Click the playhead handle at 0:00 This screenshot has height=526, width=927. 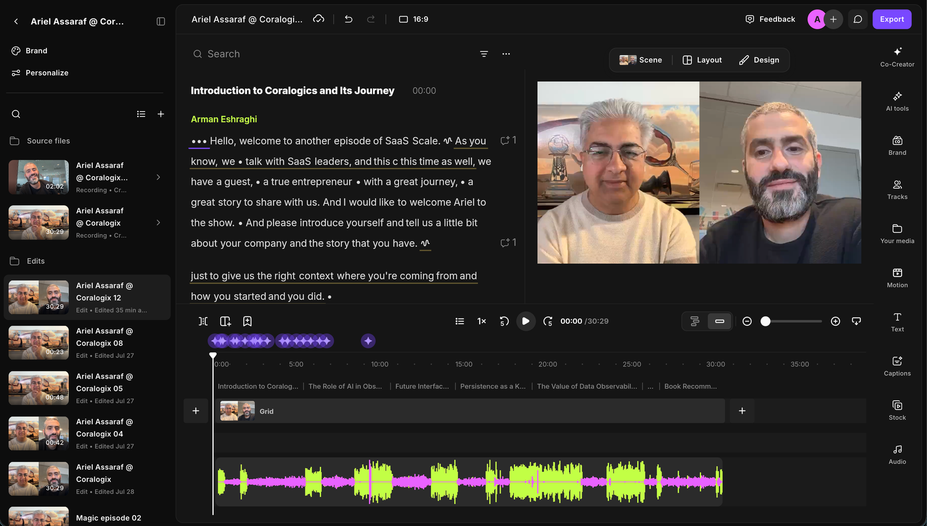pos(213,355)
